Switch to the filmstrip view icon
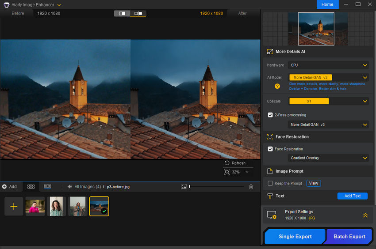 [x=47, y=186]
